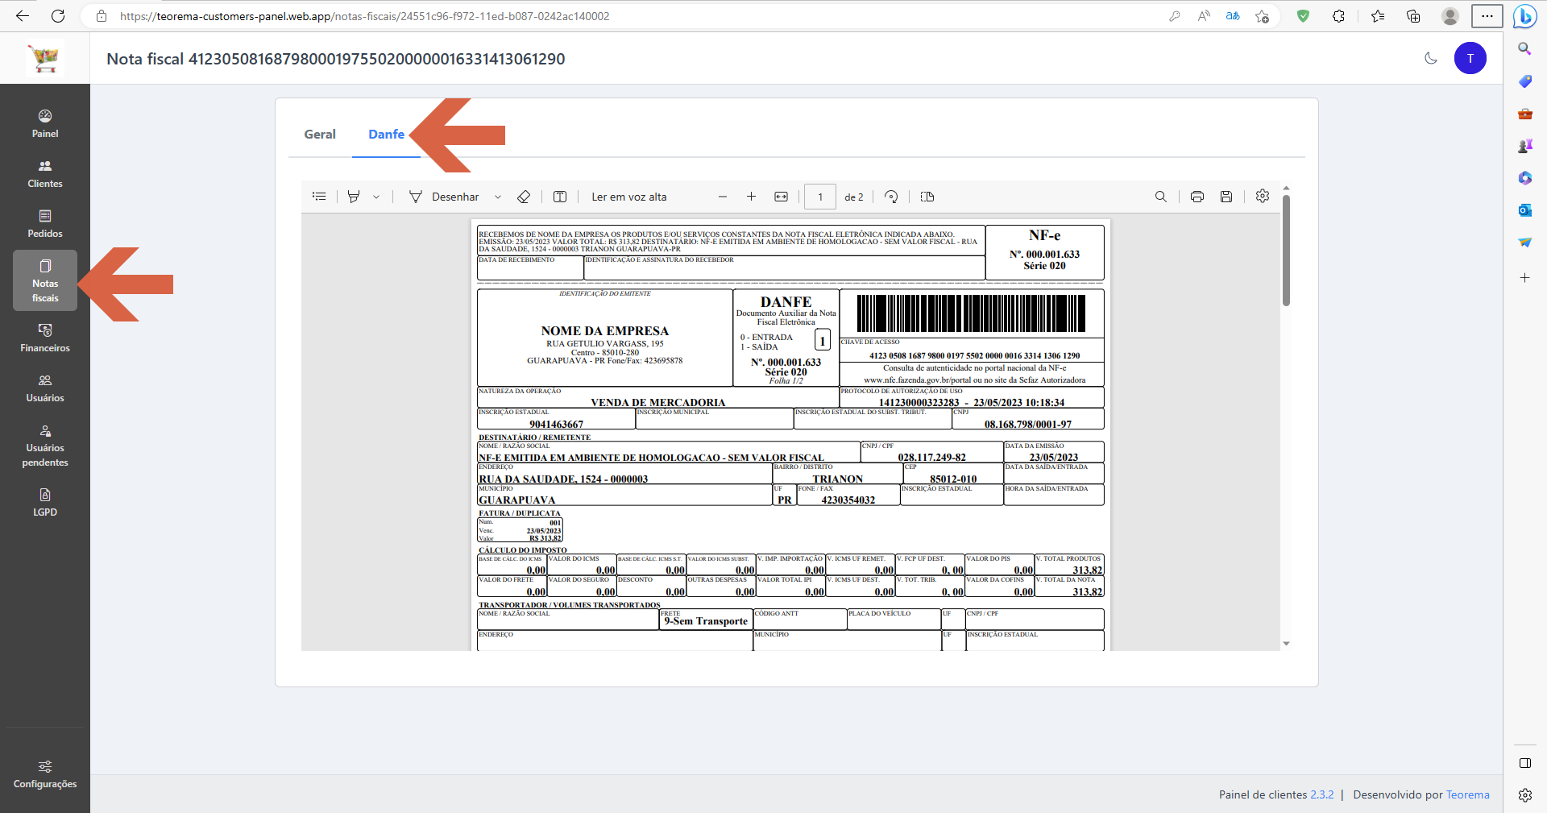Toggle PDF page view layout

point(927,197)
